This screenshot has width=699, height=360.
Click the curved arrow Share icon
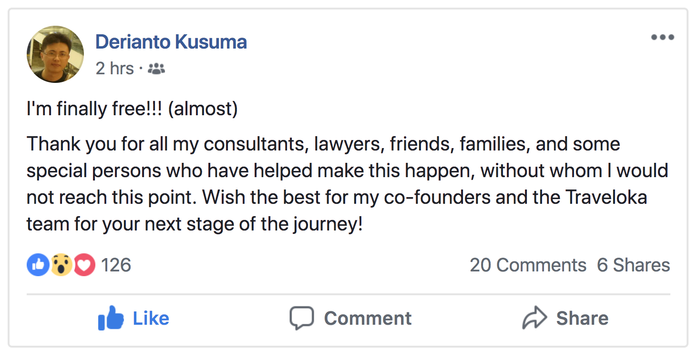pos(535,318)
